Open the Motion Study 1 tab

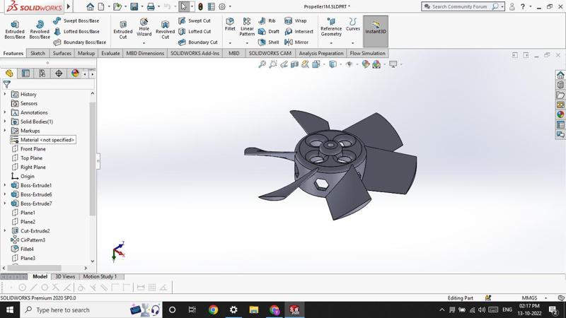[x=100, y=276]
